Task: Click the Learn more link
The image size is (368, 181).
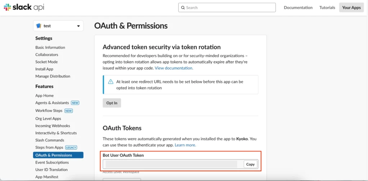Action: coord(185,145)
